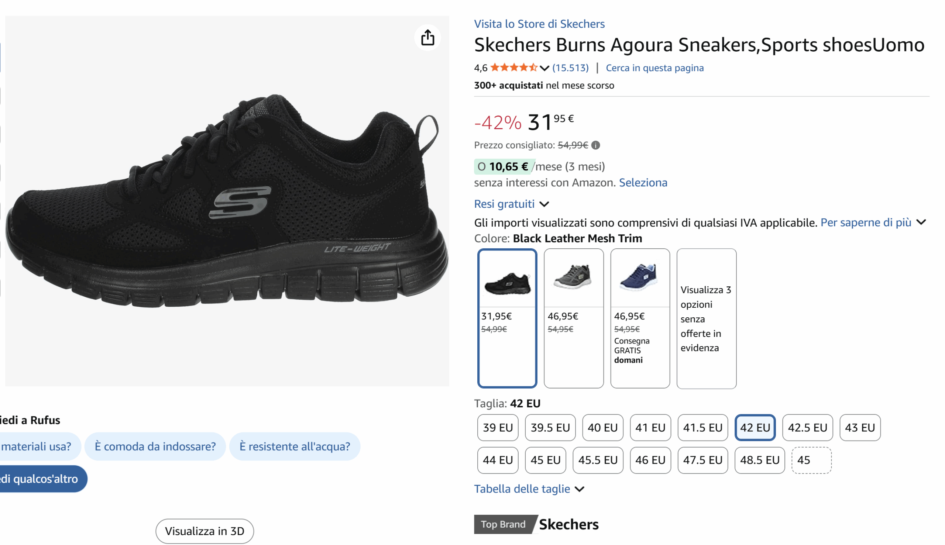The image size is (945, 545).
Task: Select the blue sneaker color variant
Action: click(x=640, y=279)
